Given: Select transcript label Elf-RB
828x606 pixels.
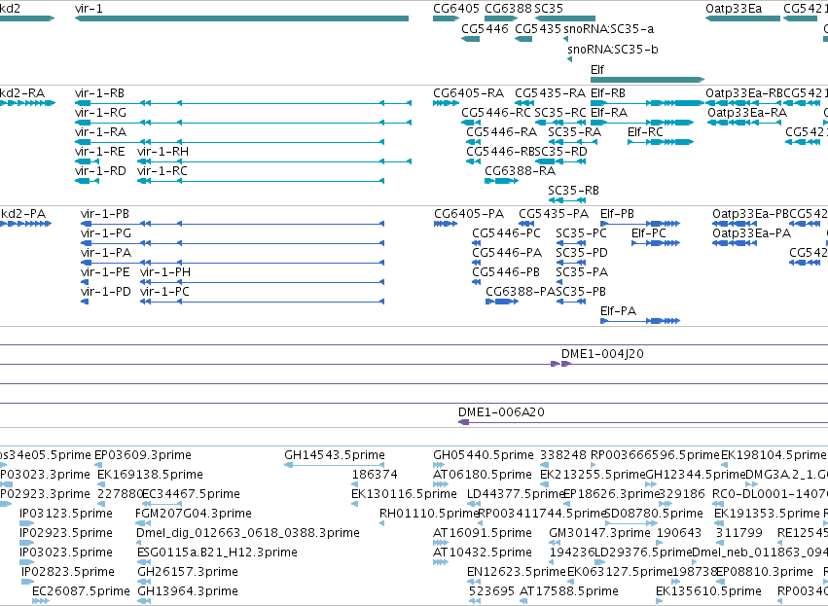Looking at the screenshot, I should [608, 93].
